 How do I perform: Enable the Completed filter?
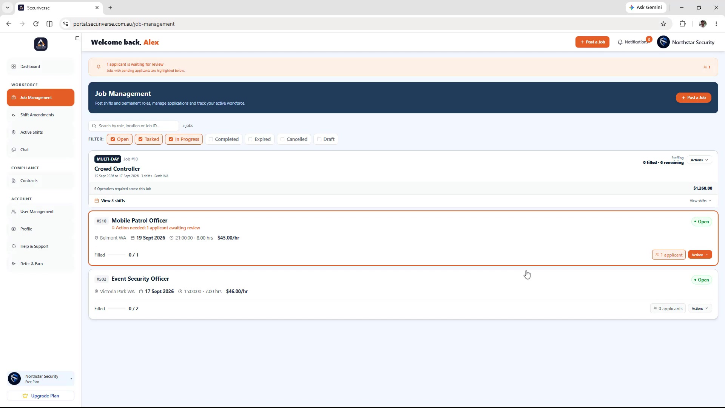[224, 139]
